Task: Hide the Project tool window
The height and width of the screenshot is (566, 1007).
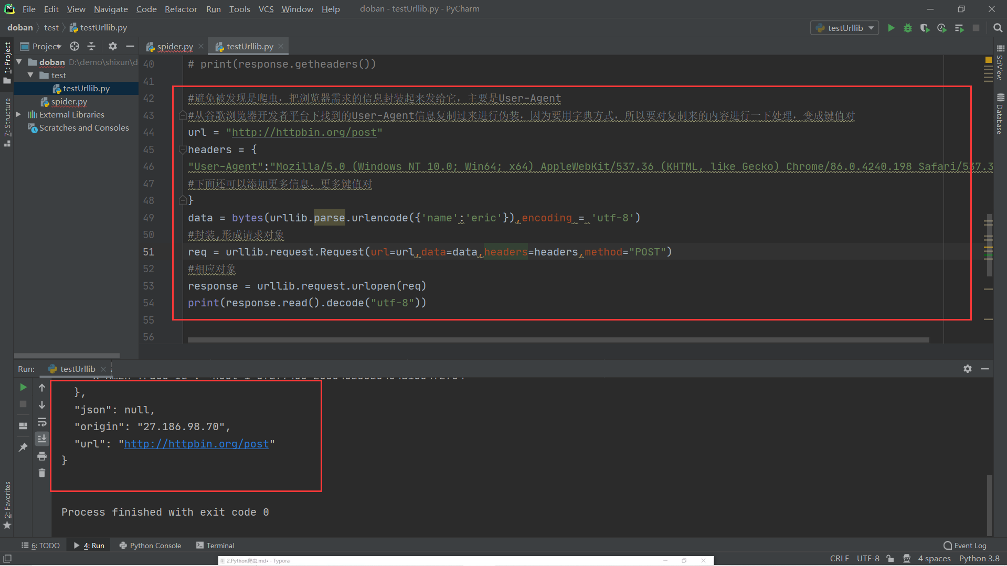Action: coord(130,46)
